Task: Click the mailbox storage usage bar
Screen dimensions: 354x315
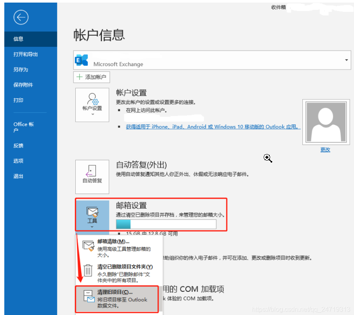Action: click(166, 224)
